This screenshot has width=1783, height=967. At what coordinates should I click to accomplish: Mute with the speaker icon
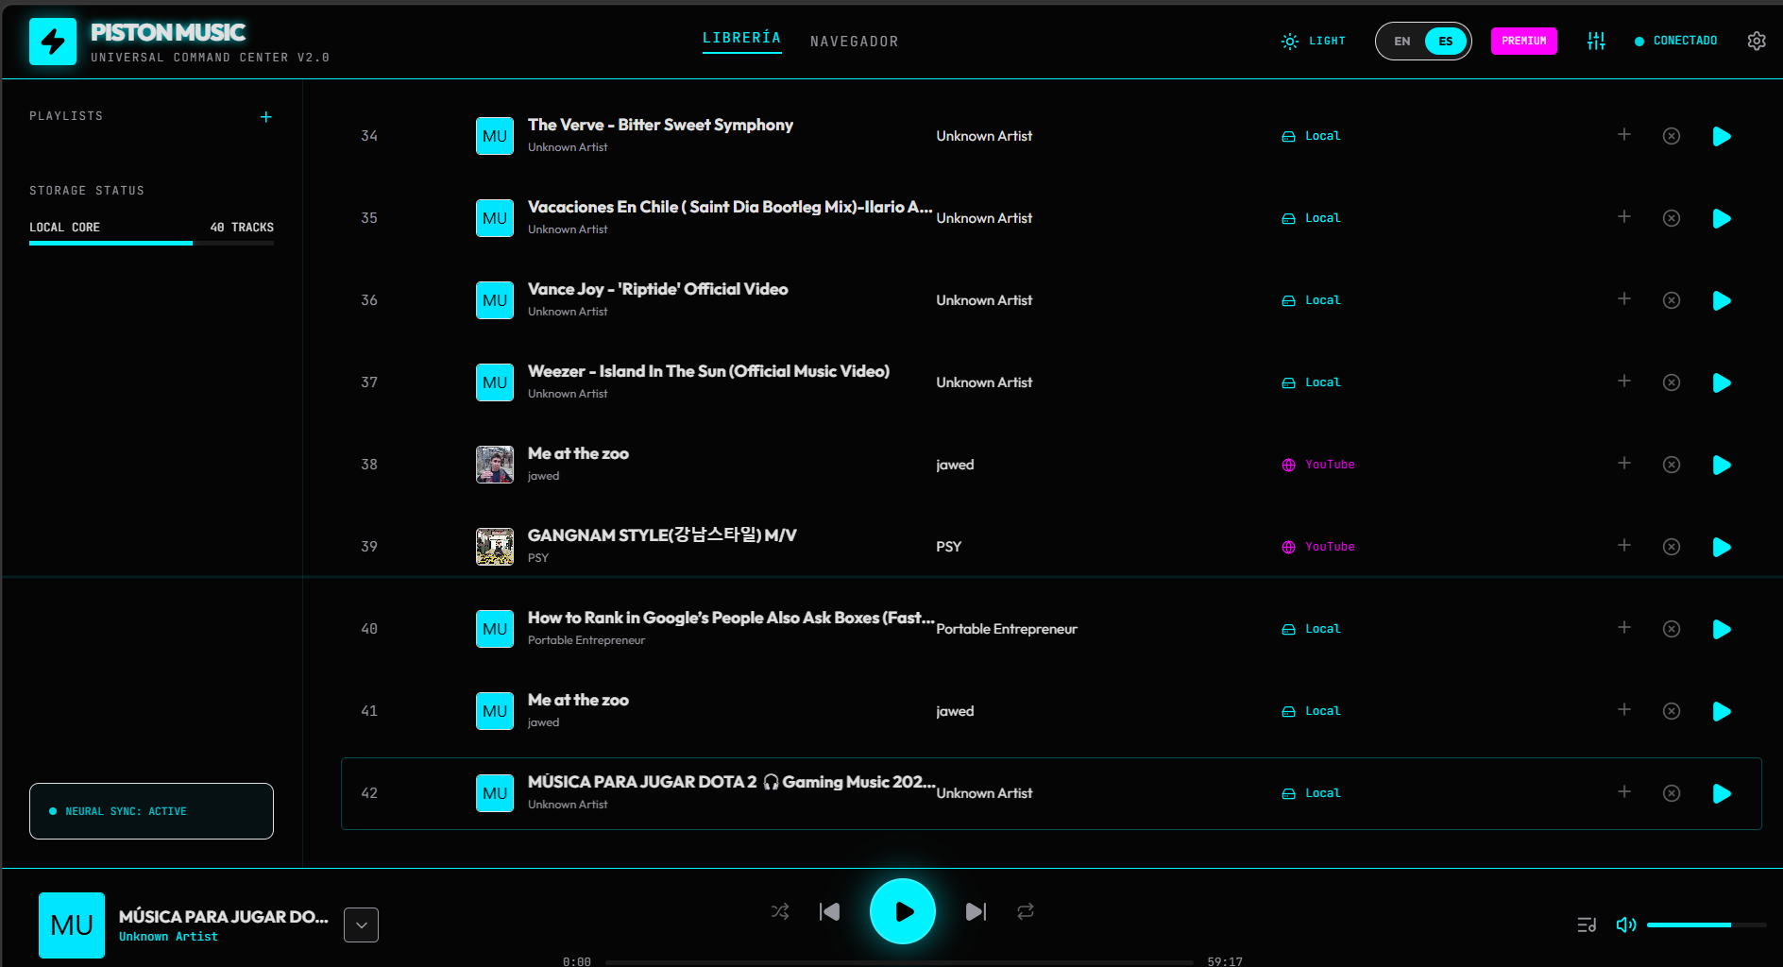click(x=1625, y=925)
